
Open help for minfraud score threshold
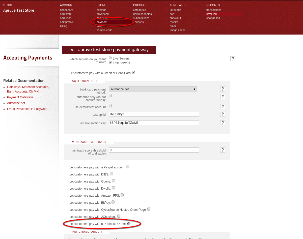[x=223, y=150]
